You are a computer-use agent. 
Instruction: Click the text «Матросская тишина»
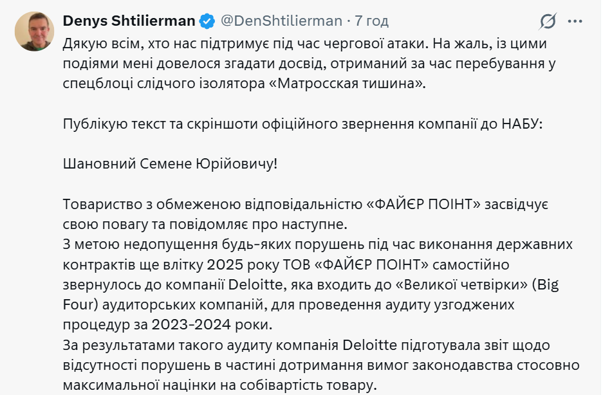(x=366, y=84)
